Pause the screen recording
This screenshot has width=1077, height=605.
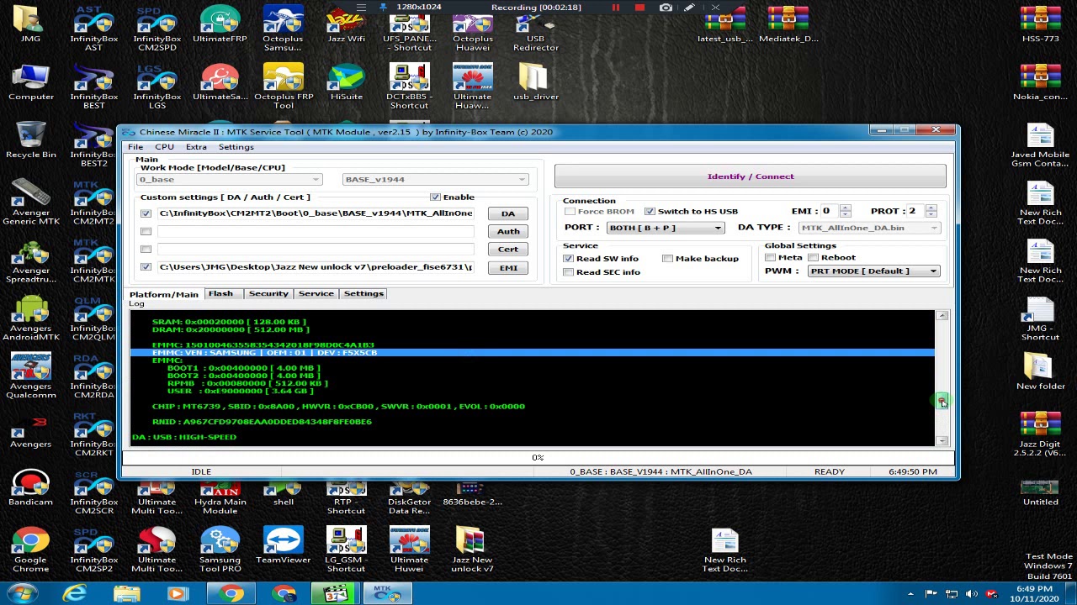tap(615, 8)
